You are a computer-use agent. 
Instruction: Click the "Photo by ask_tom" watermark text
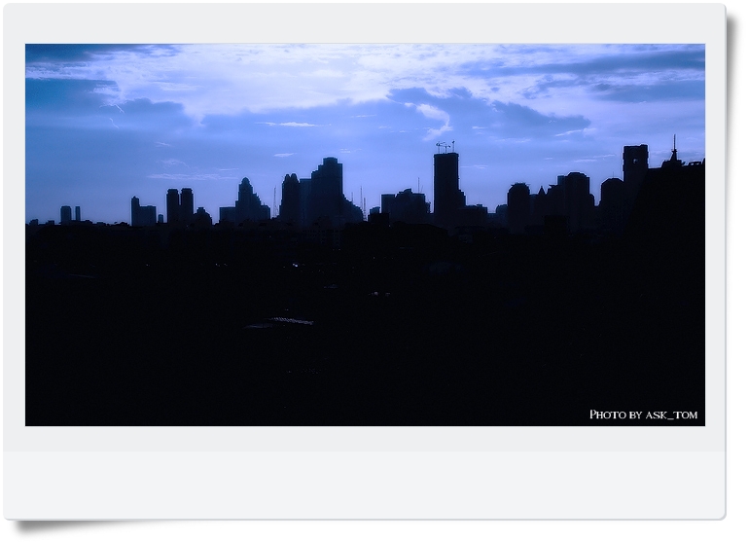coord(643,415)
